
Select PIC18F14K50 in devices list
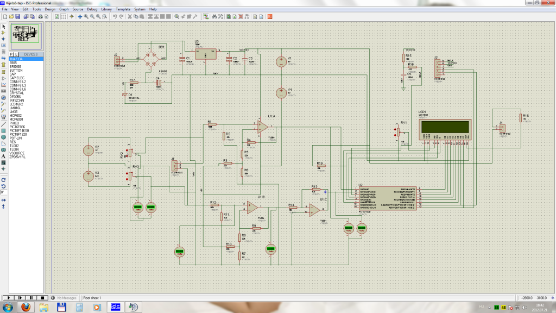pyautogui.click(x=26, y=130)
